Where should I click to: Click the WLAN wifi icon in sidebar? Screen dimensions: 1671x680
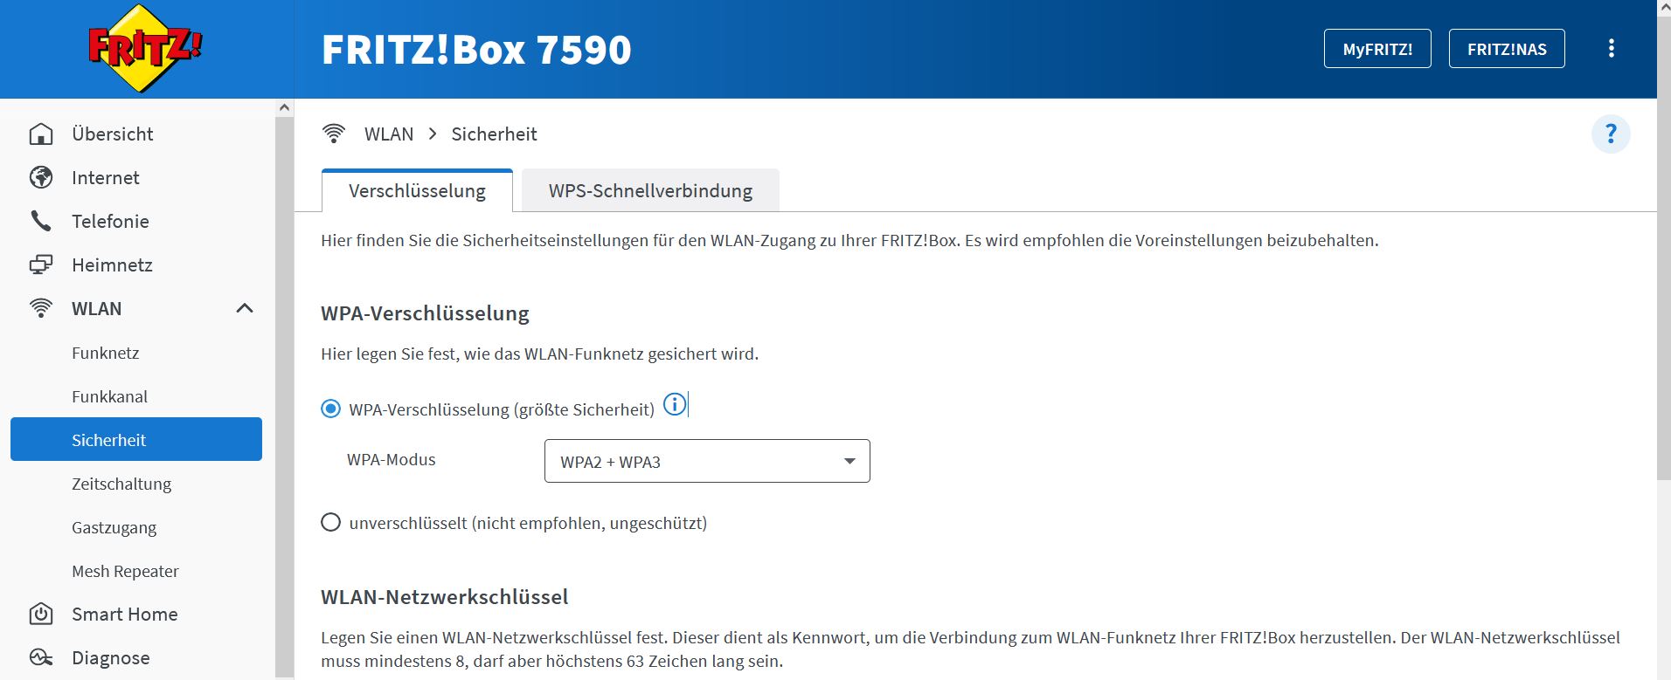click(x=41, y=308)
